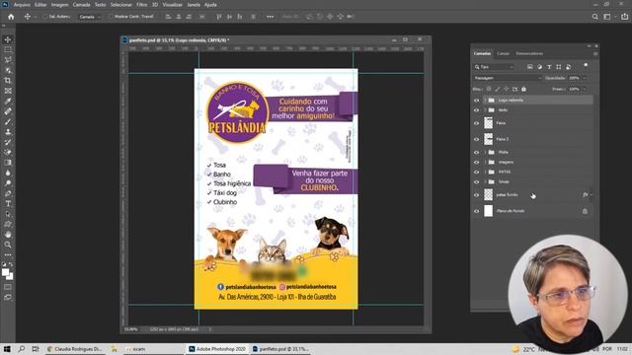
Task: Open Layers panel options menu
Action: pyautogui.click(x=595, y=53)
